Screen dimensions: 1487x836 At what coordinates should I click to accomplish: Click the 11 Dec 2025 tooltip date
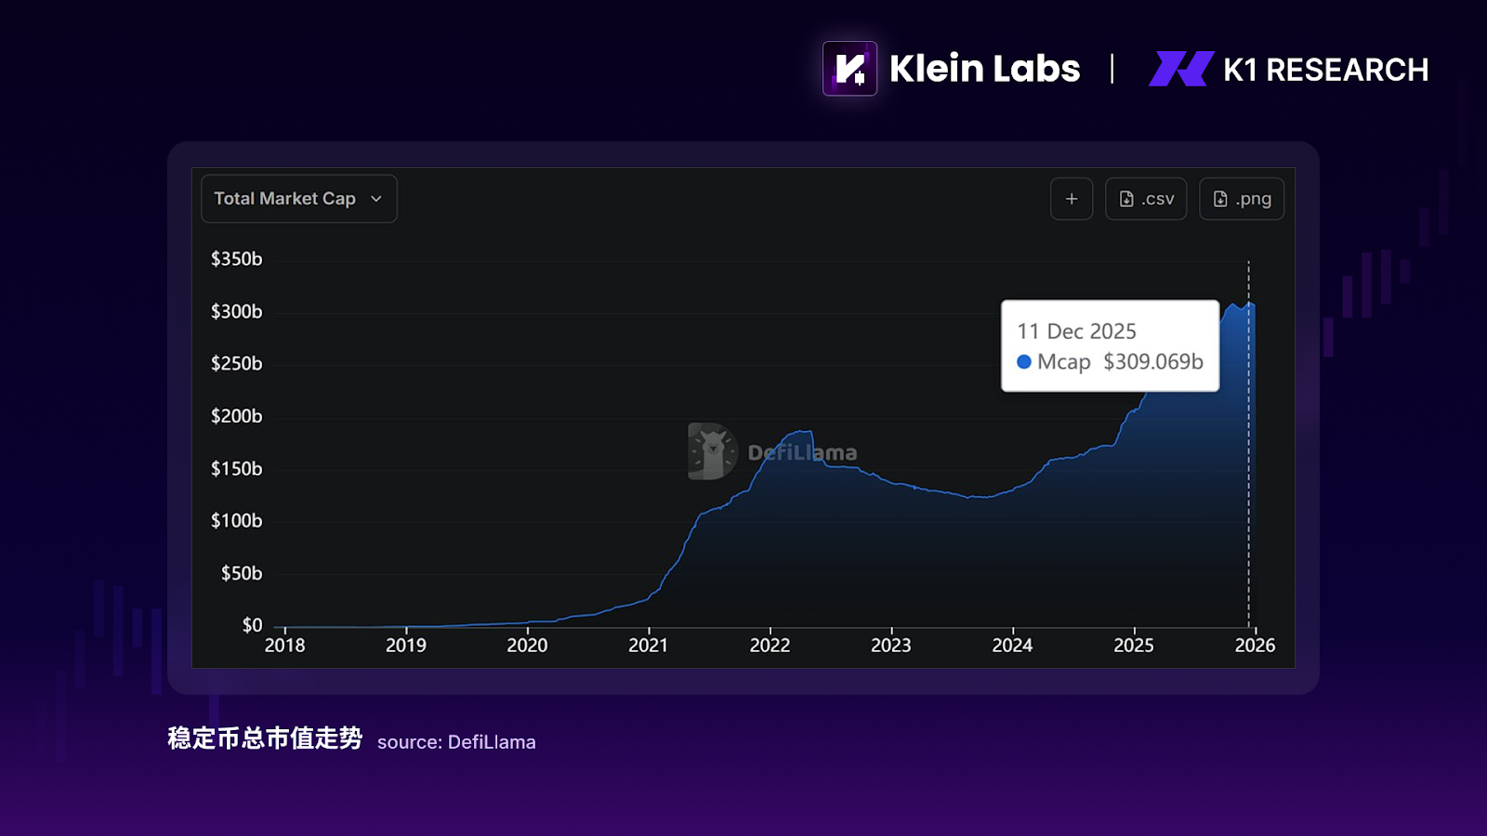[1076, 332]
